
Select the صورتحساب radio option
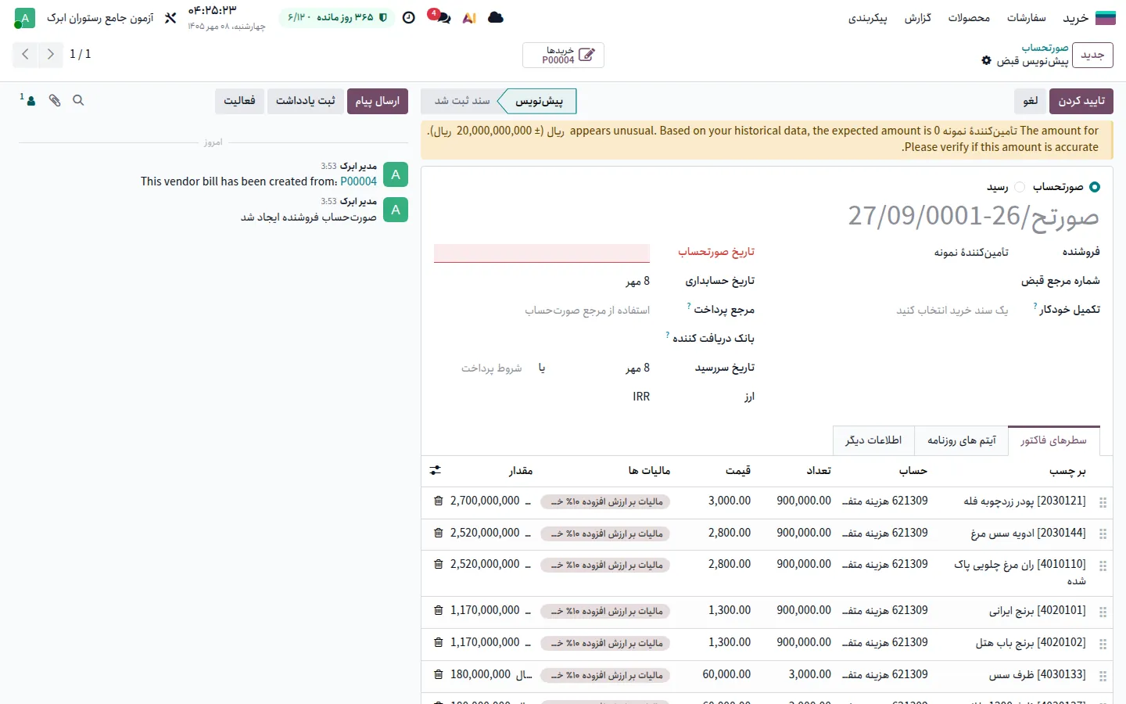pos(1095,187)
